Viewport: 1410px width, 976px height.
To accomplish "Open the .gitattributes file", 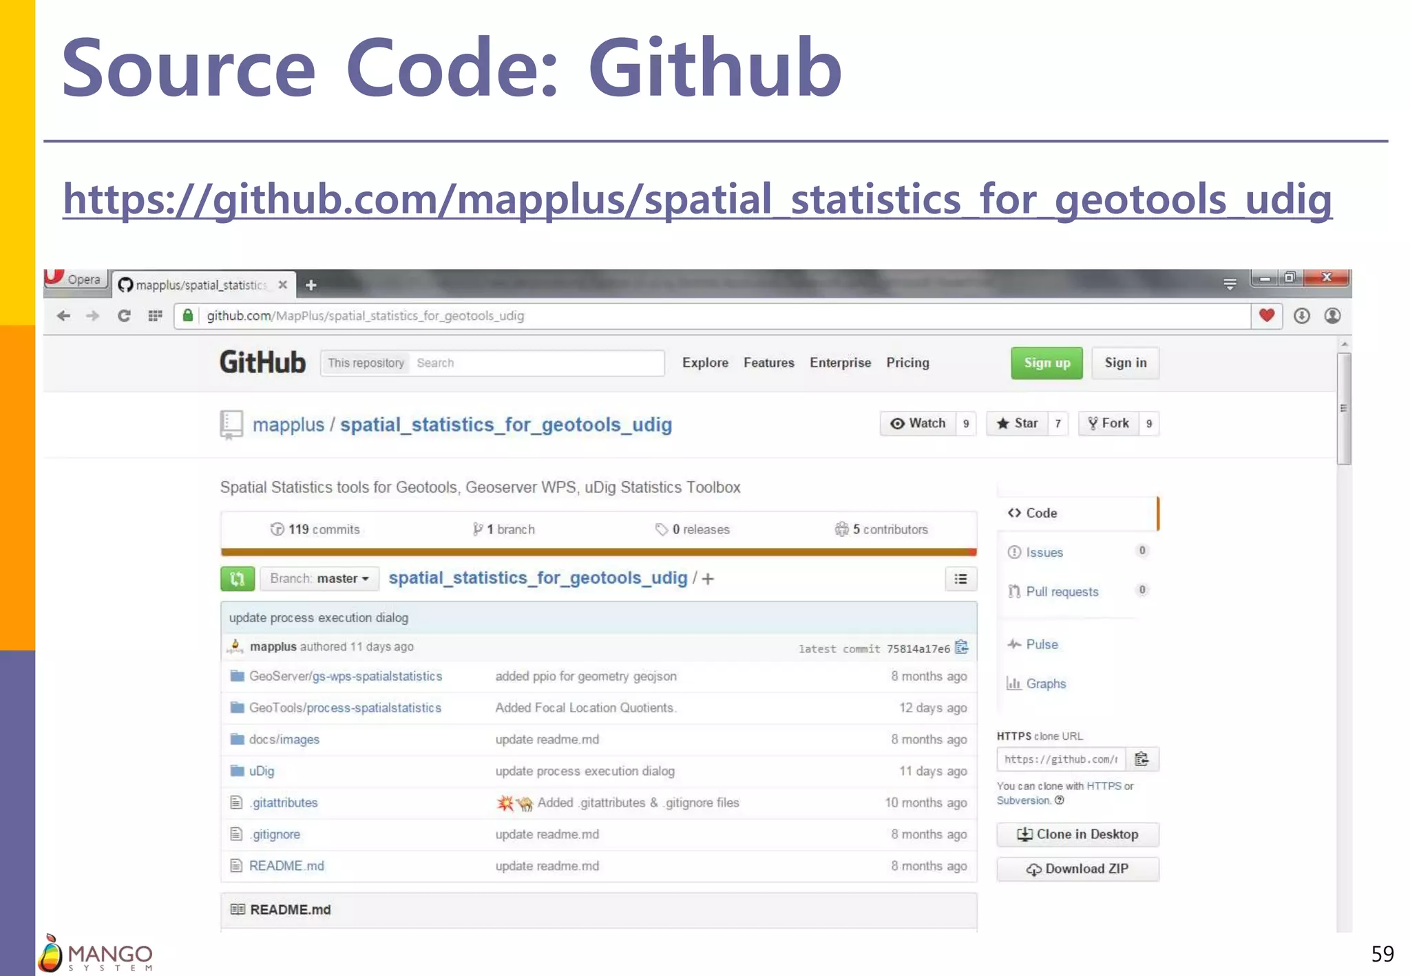I will coord(284,803).
